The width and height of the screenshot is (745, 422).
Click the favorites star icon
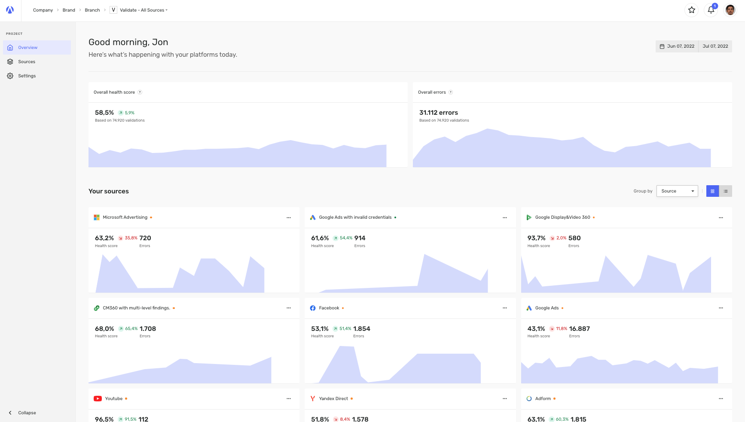(x=692, y=10)
